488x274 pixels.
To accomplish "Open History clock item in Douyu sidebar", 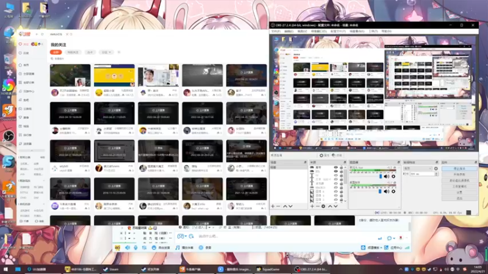I will (x=24, y=53).
